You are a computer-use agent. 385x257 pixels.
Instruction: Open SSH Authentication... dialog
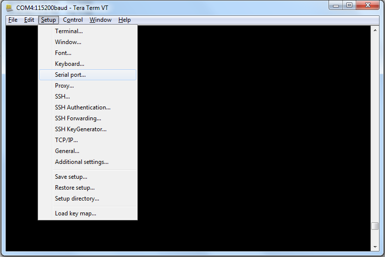(x=88, y=107)
